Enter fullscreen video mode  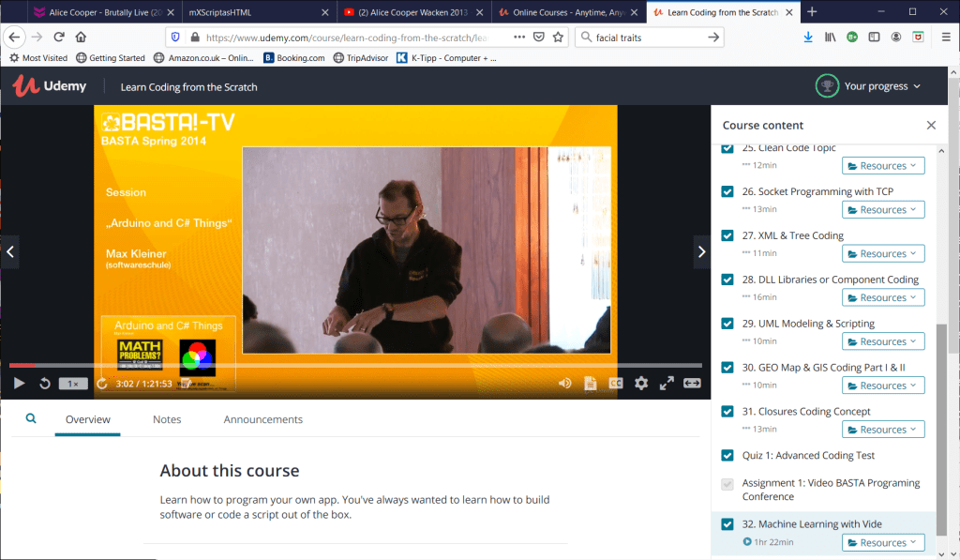[x=667, y=383]
